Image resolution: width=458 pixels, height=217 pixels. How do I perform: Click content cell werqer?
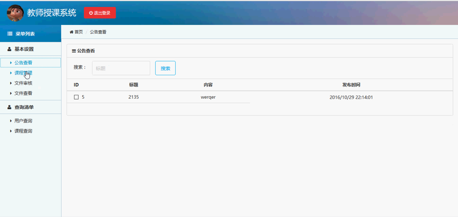(208, 97)
